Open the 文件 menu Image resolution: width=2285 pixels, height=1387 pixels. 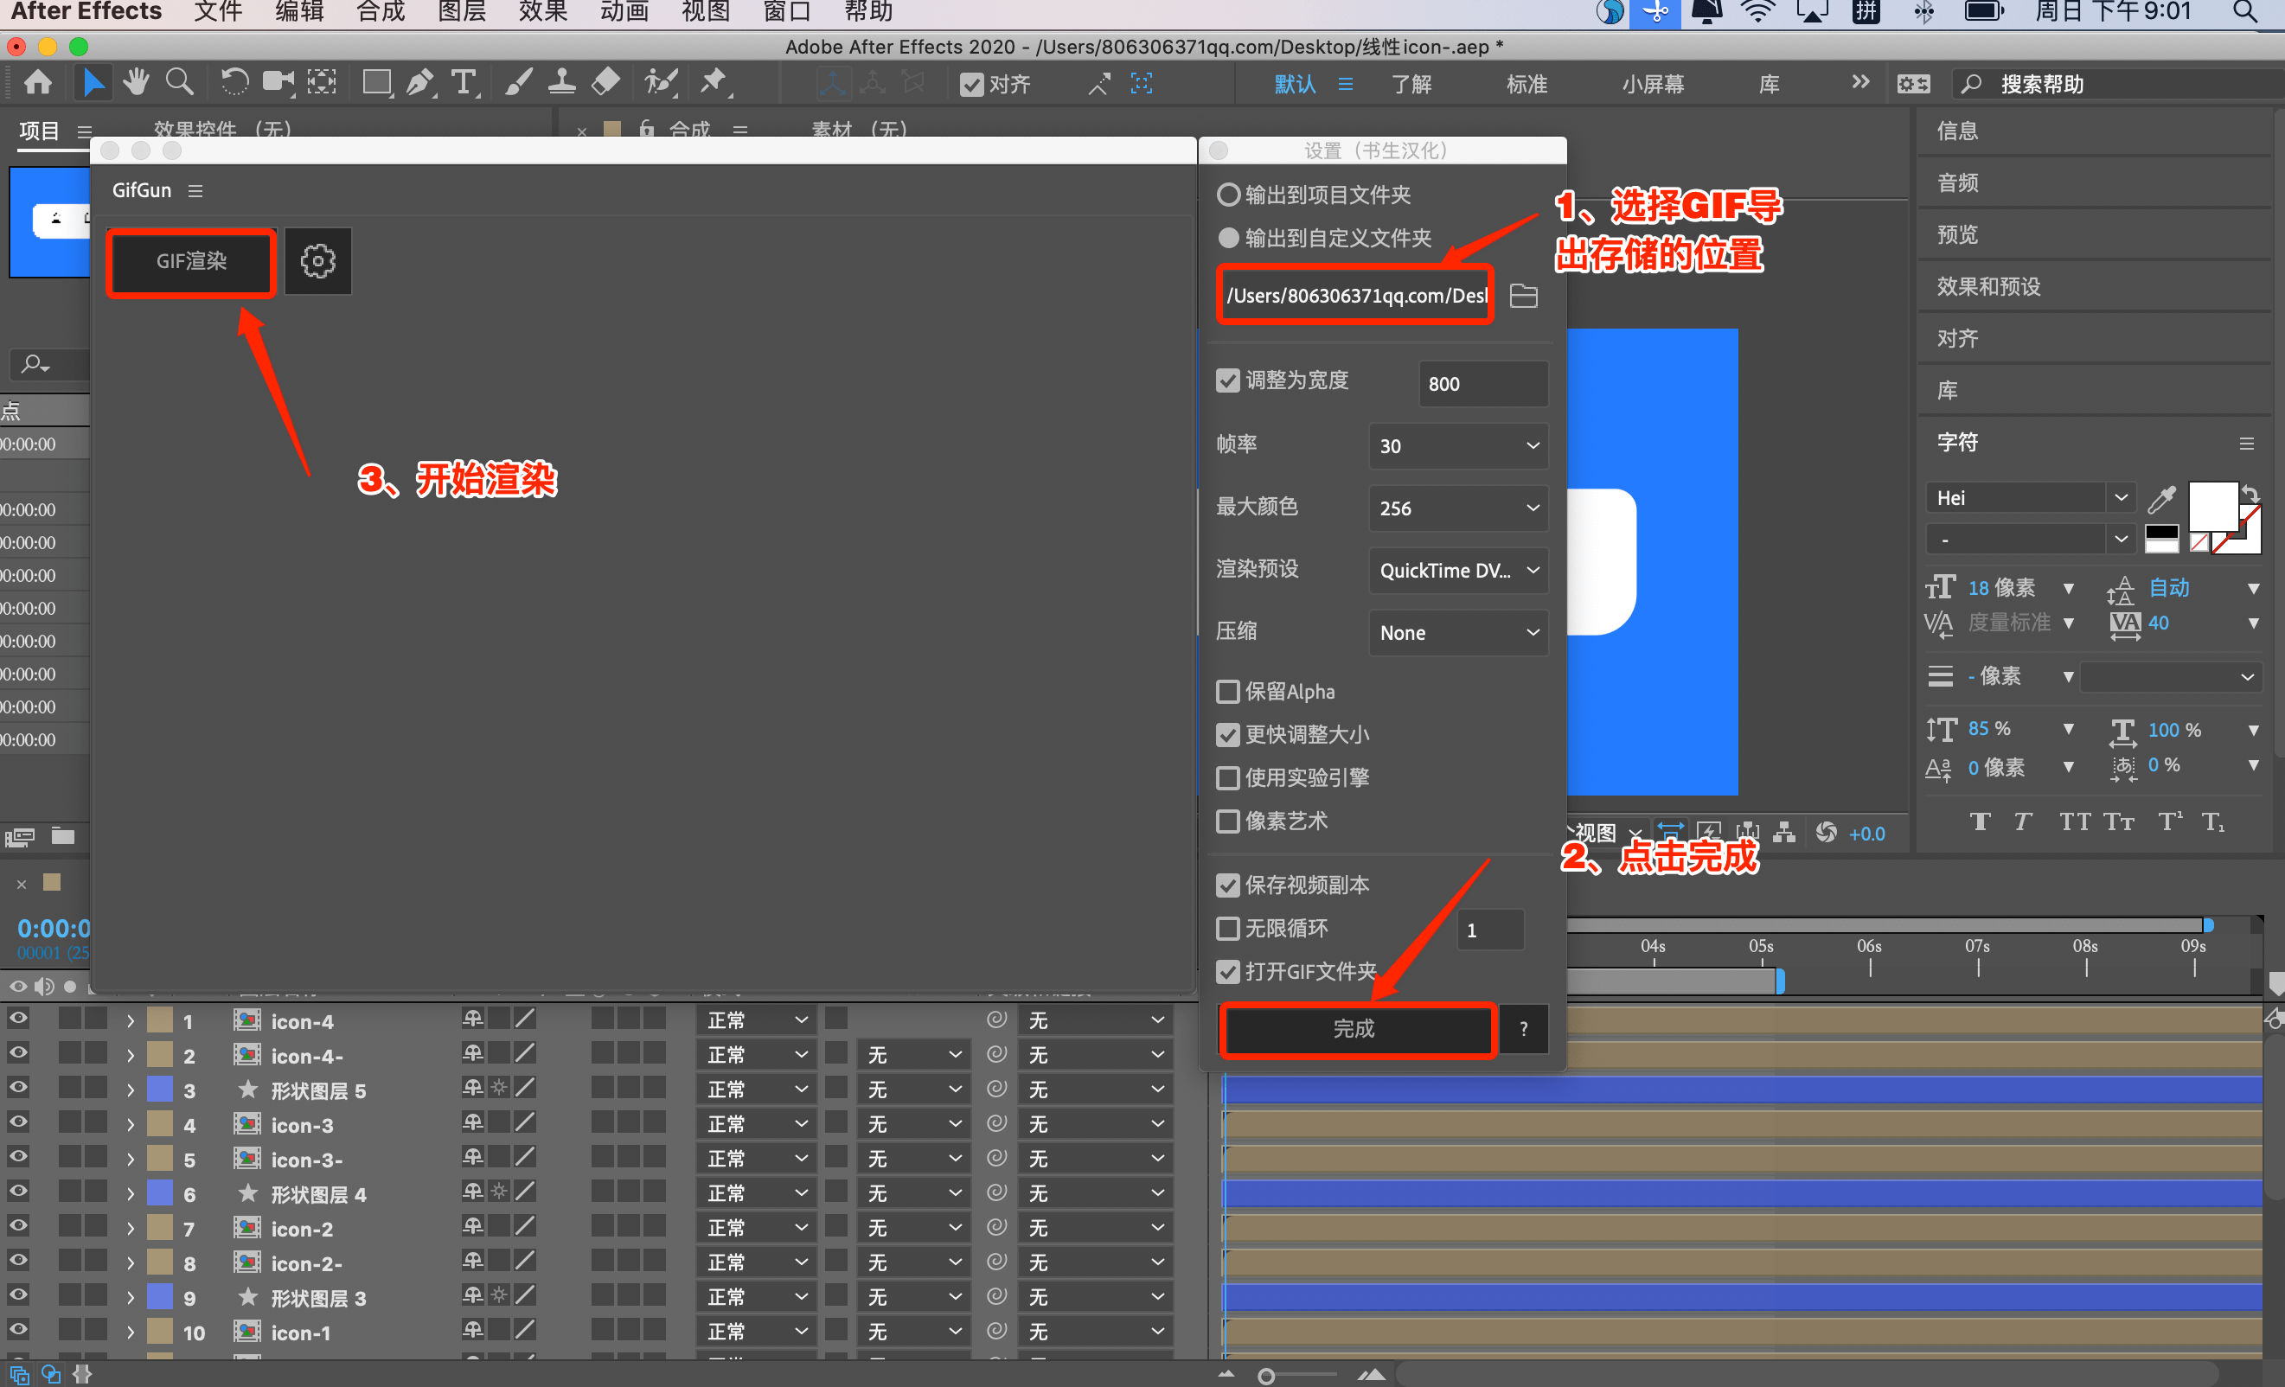click(x=218, y=12)
